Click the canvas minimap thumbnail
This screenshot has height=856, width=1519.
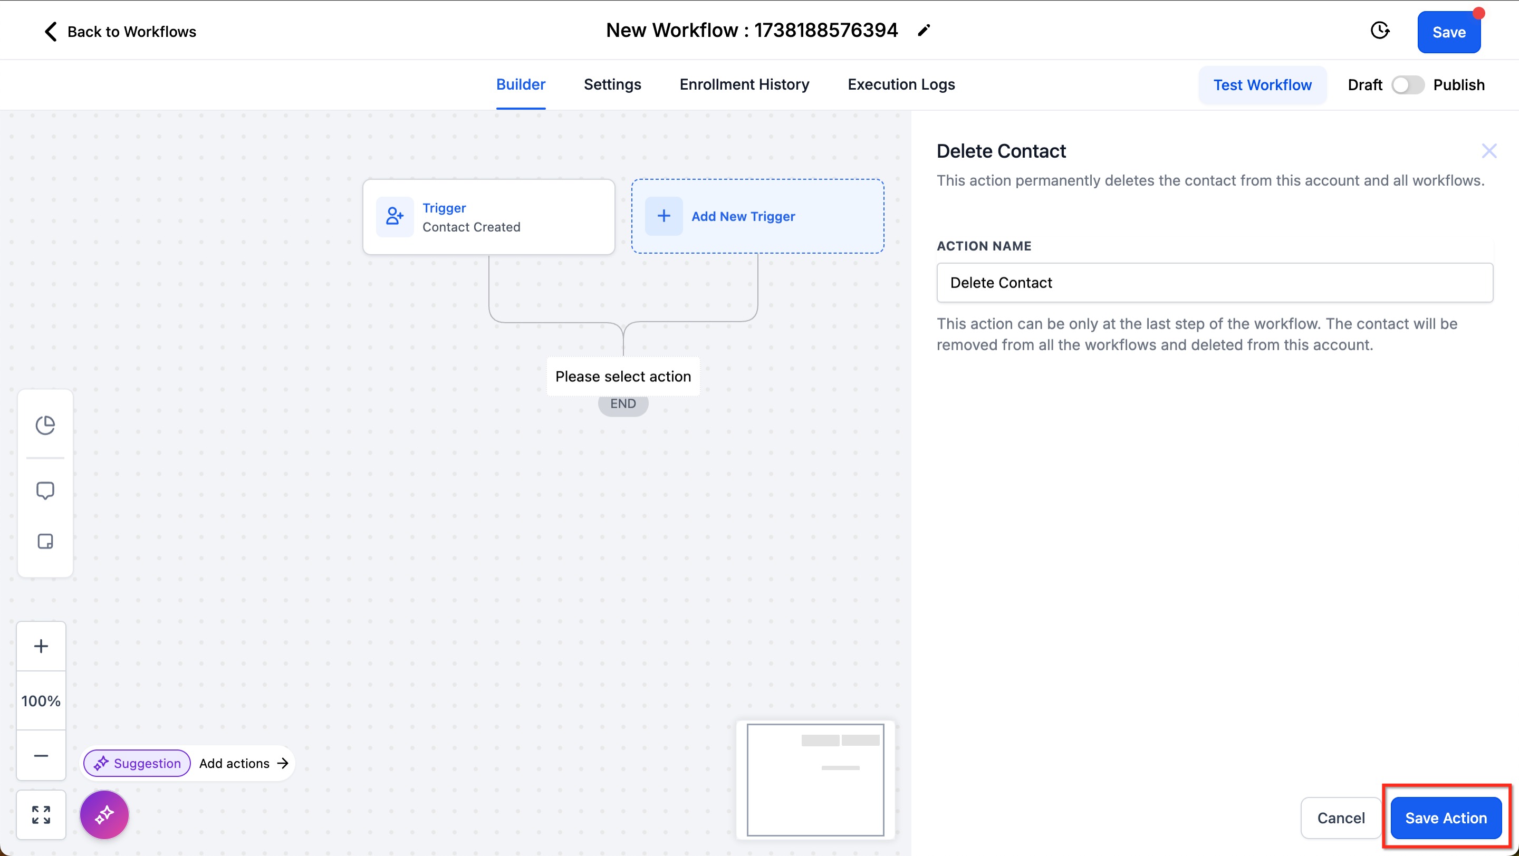point(815,780)
